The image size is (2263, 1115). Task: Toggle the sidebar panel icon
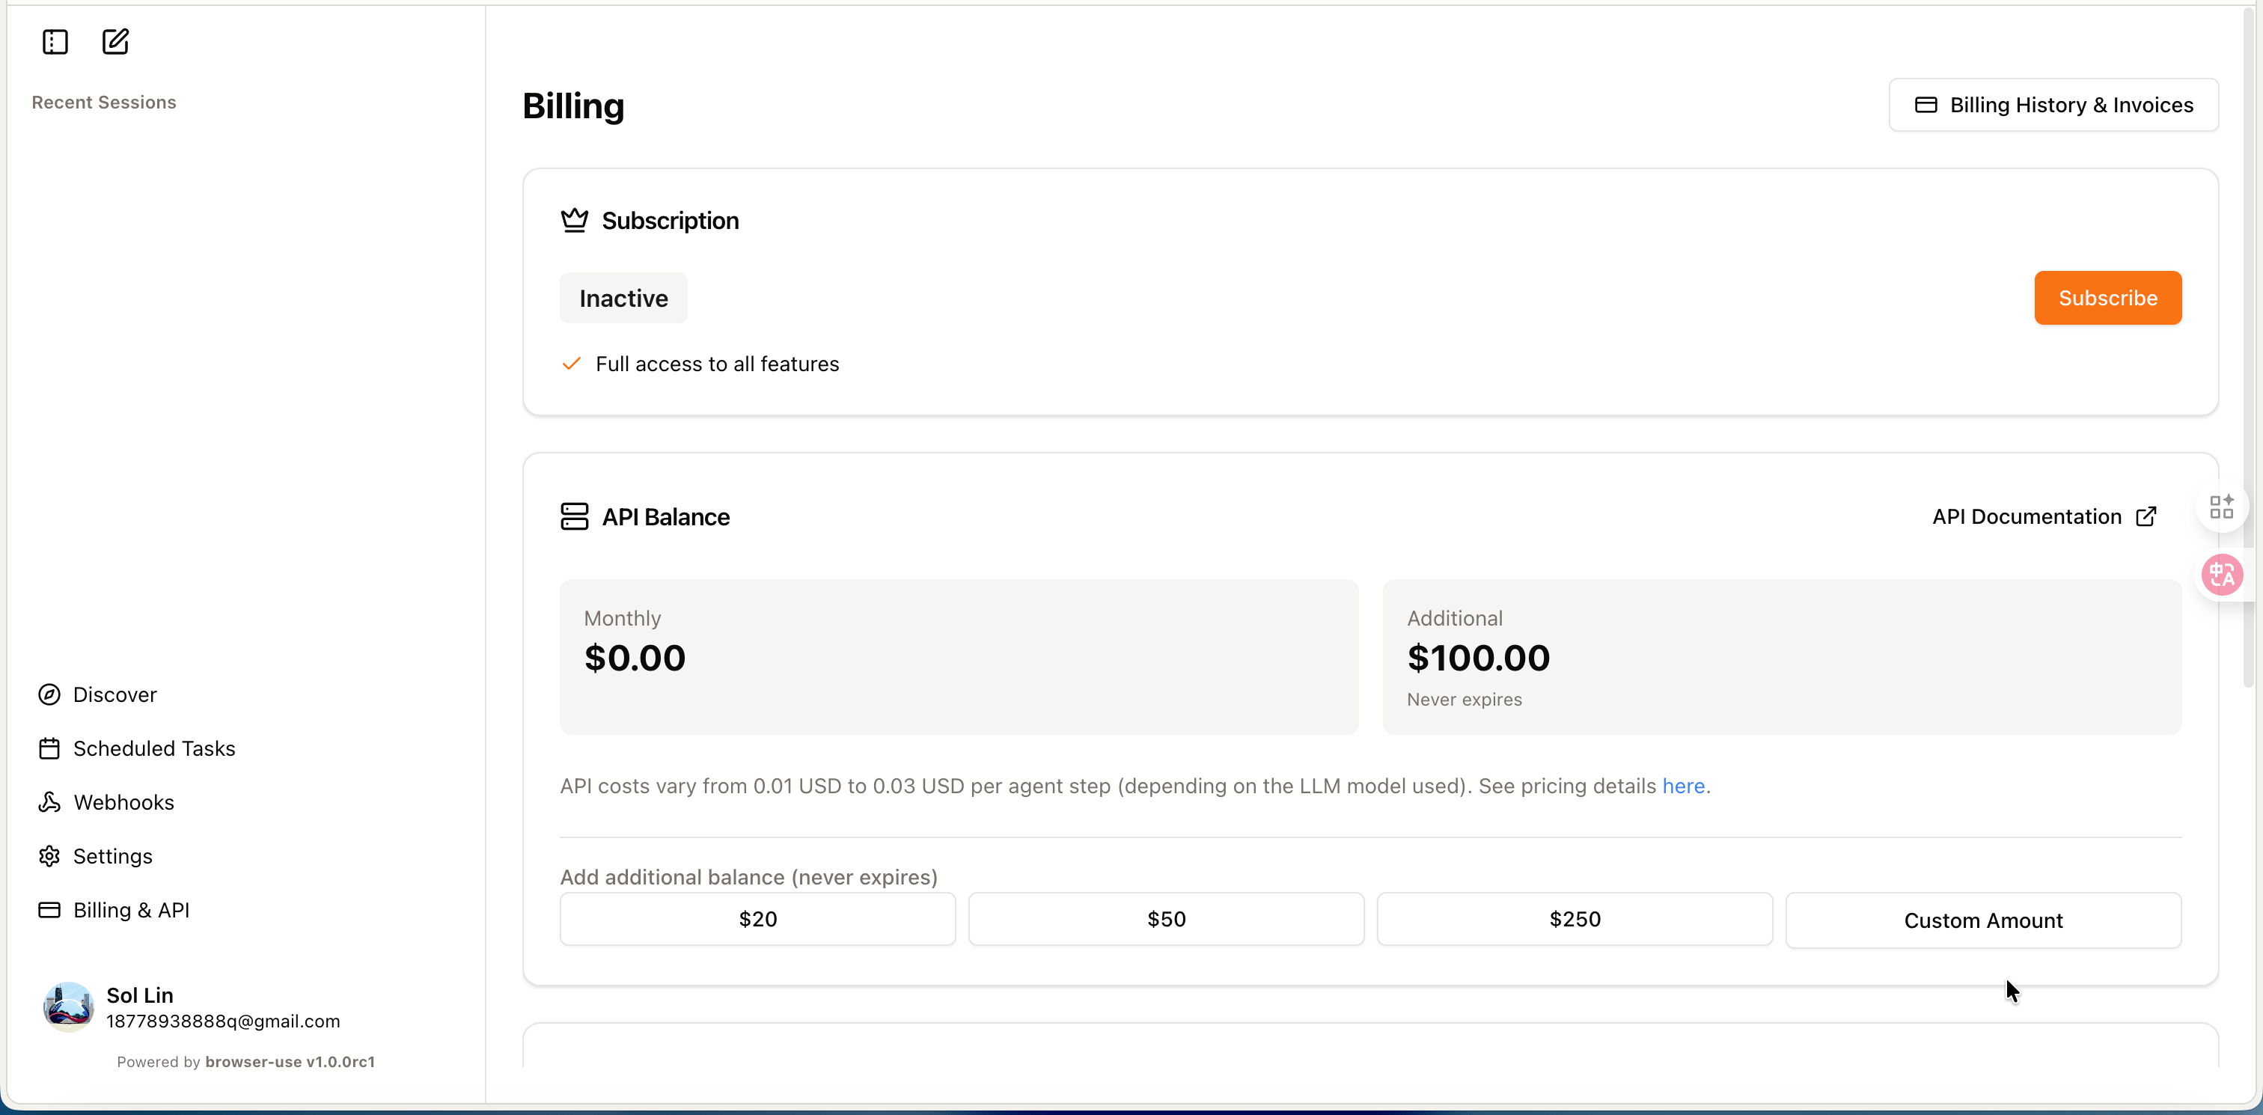tap(55, 41)
